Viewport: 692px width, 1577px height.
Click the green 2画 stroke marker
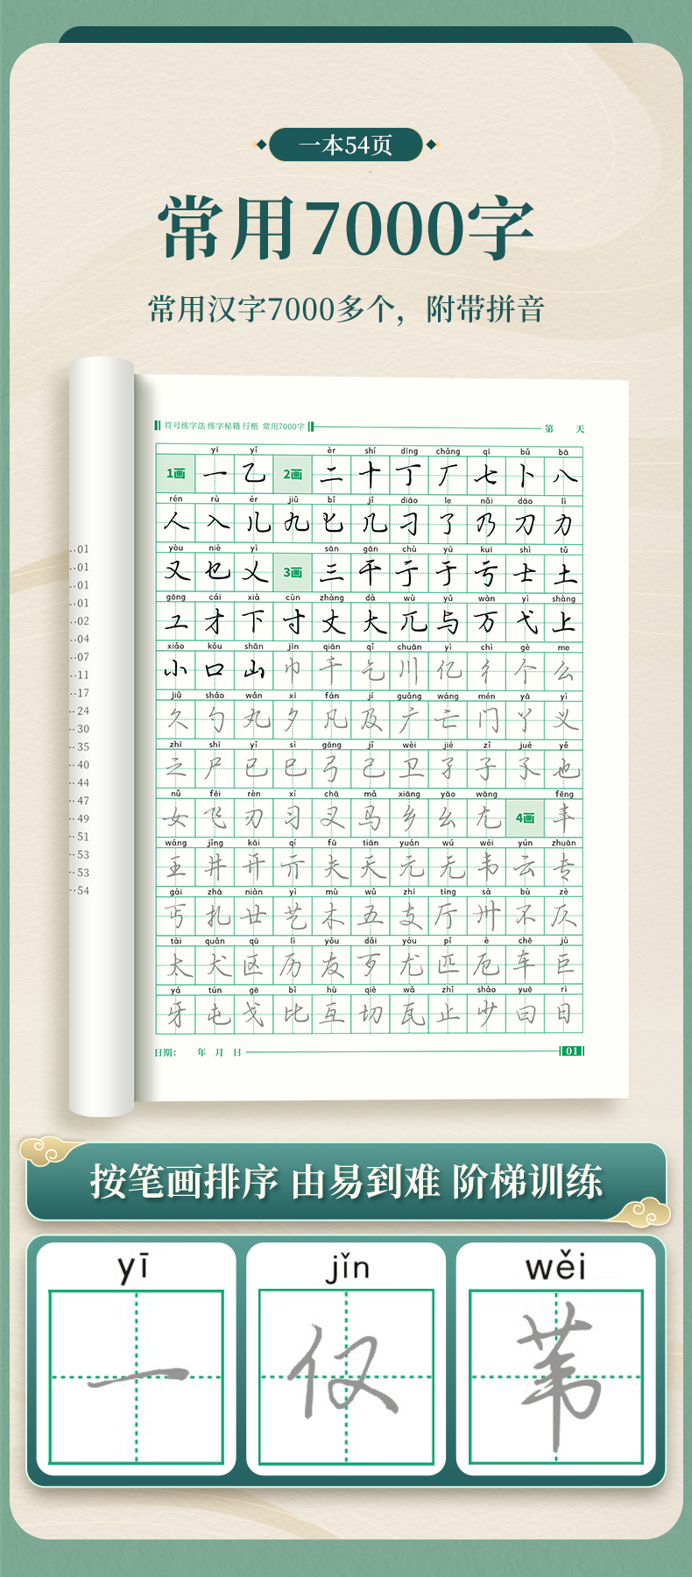(292, 474)
